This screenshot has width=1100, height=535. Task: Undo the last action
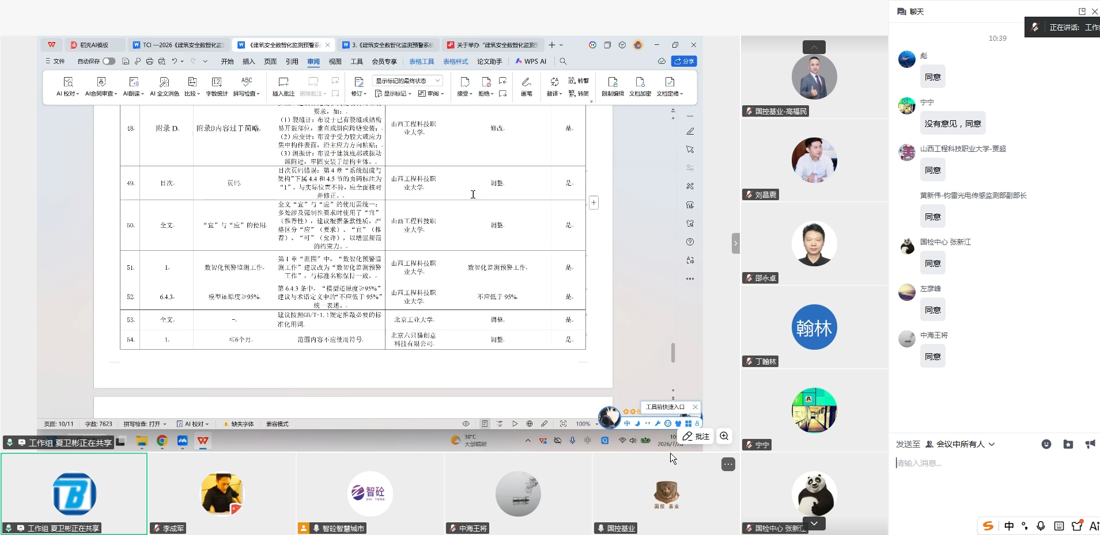(x=173, y=61)
